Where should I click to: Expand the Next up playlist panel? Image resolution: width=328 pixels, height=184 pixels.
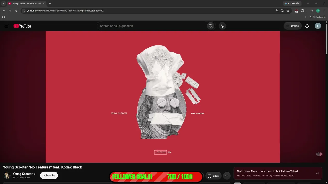coord(317,173)
